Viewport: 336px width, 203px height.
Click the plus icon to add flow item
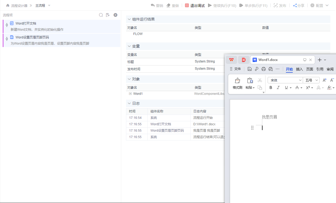pos(115,15)
